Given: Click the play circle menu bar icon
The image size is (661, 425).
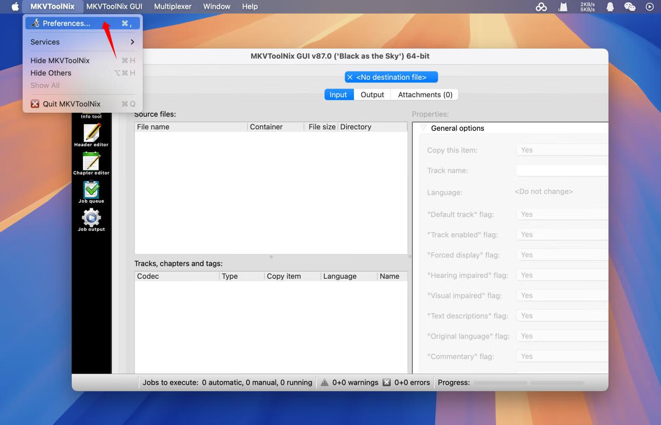Looking at the screenshot, I should tap(650, 6).
